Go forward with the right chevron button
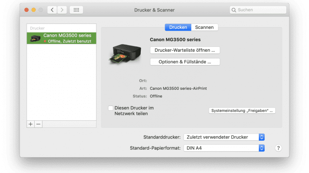309x173 pixels. (x=62, y=10)
